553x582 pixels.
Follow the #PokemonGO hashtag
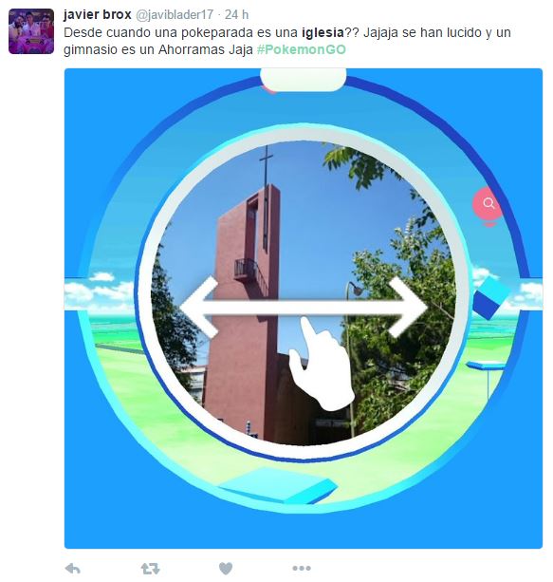[x=302, y=49]
